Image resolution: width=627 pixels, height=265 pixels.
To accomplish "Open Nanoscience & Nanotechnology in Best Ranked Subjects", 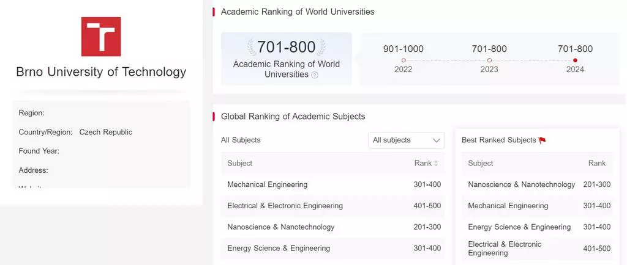I will pyautogui.click(x=521, y=184).
